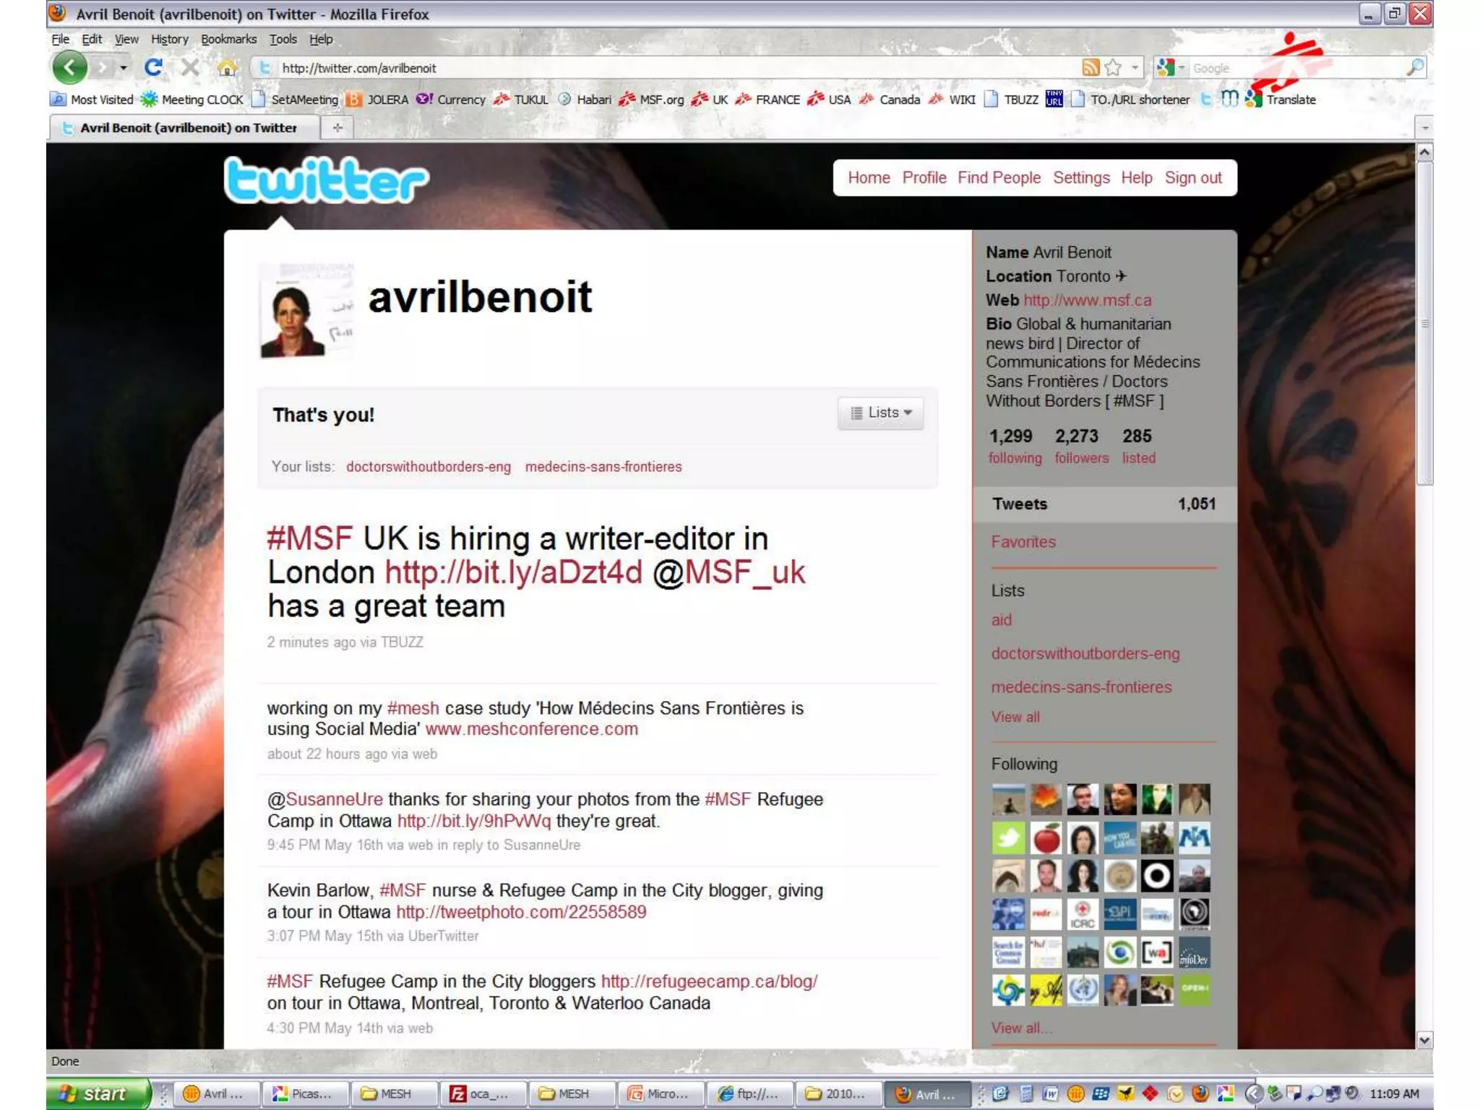This screenshot has width=1480, height=1110.
Task: Click the stop loading X icon
Action: coord(190,68)
